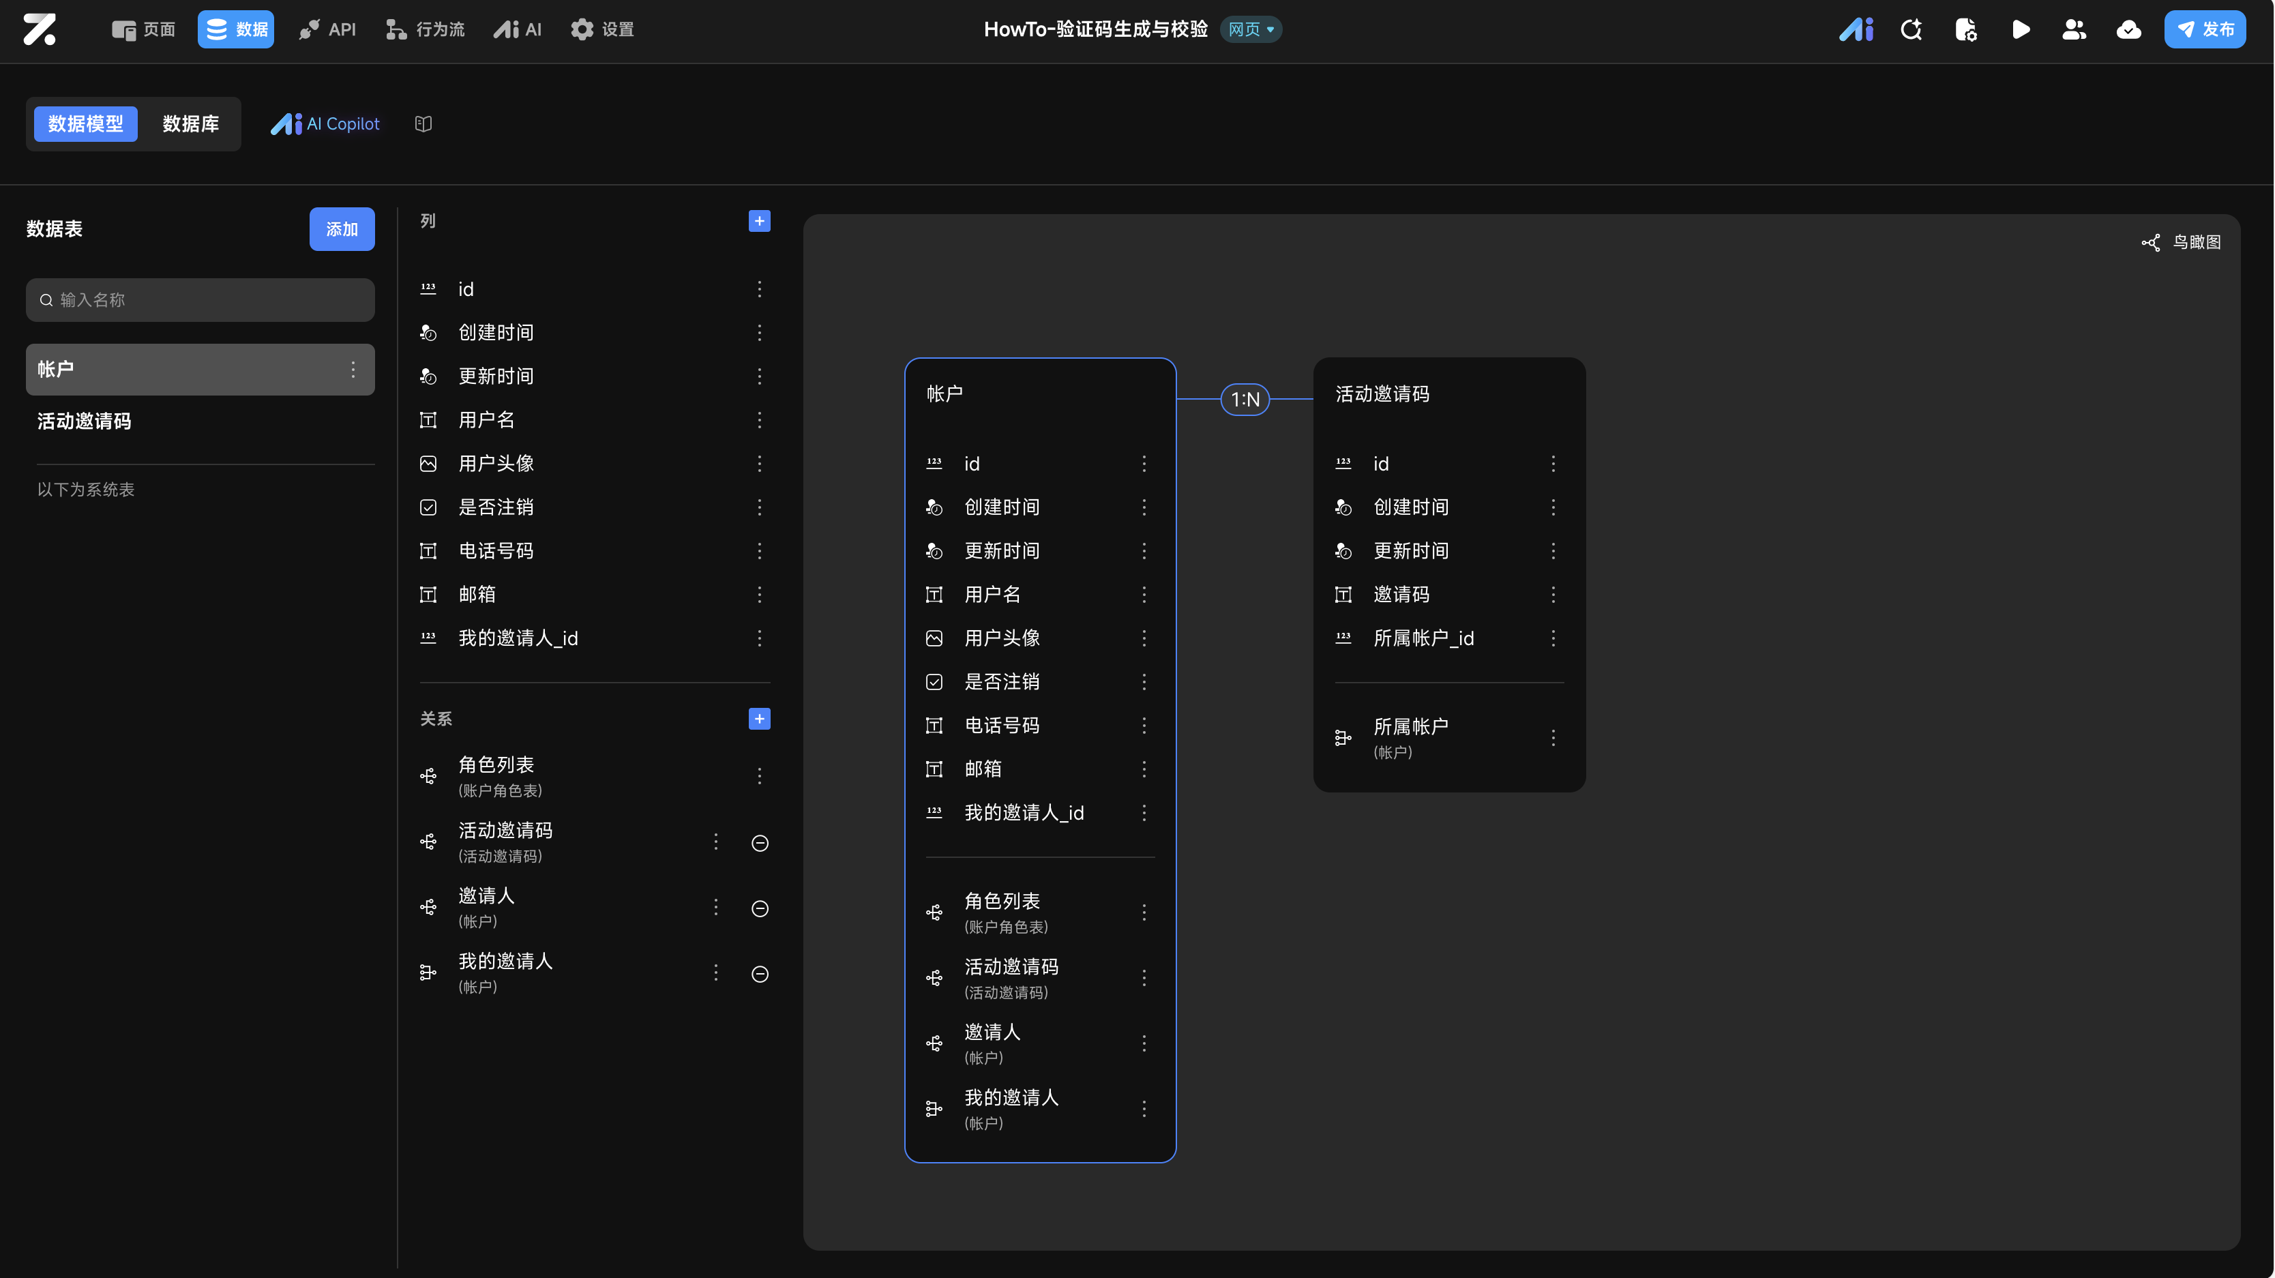
Task: Open options menu for 帐户 table
Action: click(353, 369)
